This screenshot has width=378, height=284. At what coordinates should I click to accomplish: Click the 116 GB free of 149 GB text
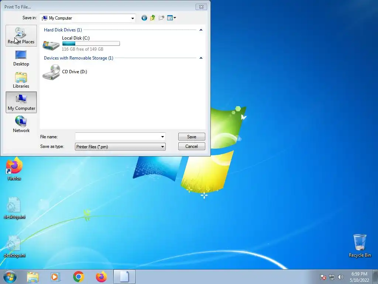82,49
